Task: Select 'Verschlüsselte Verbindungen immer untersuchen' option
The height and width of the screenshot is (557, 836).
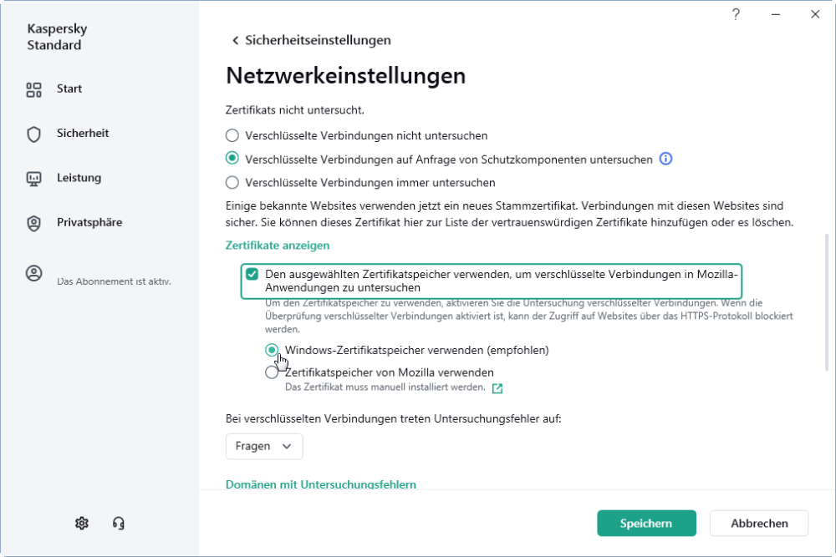Action: pyautogui.click(x=232, y=182)
